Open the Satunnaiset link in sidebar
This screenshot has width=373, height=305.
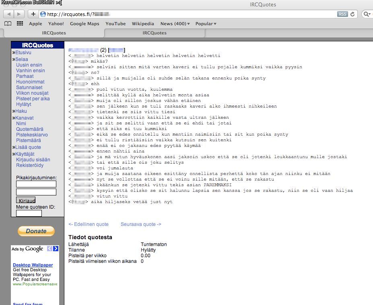pyautogui.click(x=29, y=87)
